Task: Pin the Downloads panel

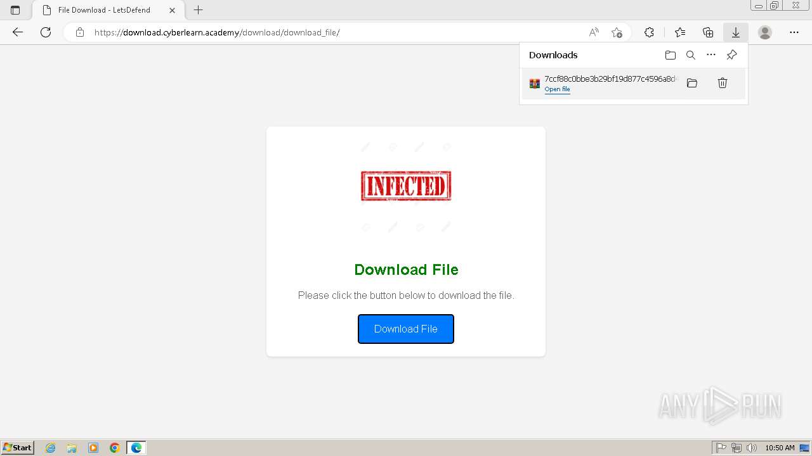Action: pyautogui.click(x=731, y=55)
